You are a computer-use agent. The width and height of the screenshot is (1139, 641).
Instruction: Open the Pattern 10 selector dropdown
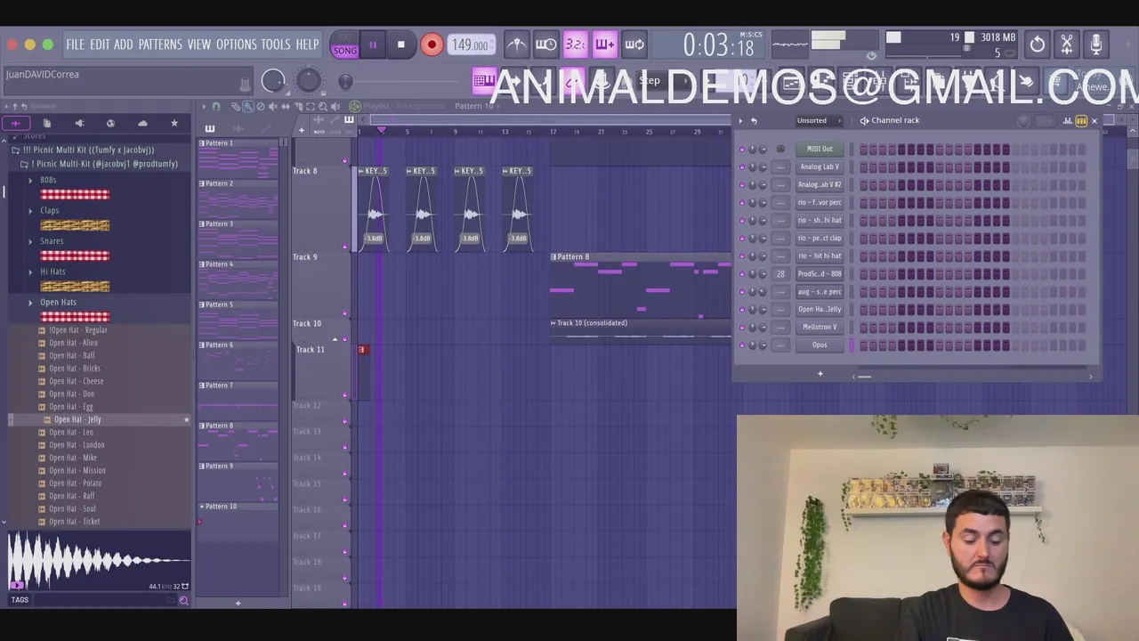tap(475, 106)
